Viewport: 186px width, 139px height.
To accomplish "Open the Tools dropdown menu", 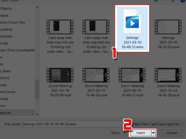I will click(x=117, y=133).
